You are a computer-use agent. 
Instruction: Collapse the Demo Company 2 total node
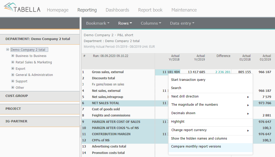tap(8, 50)
